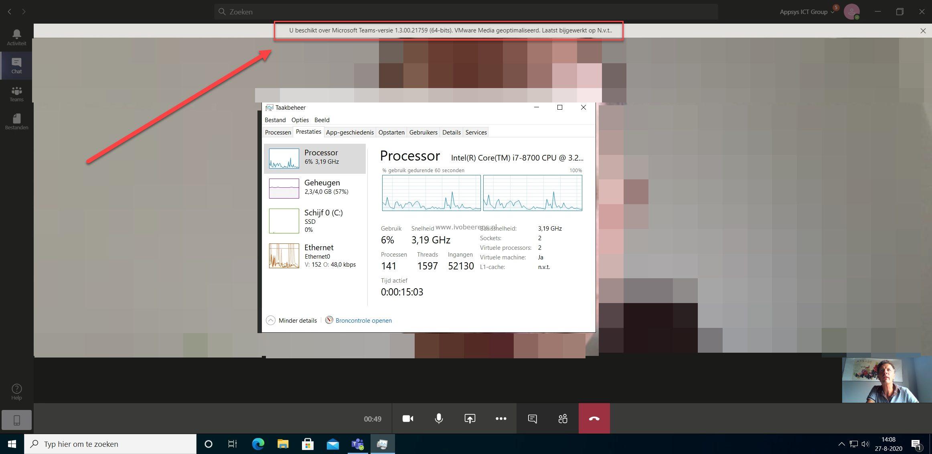
Task: Open Microsoft Store from taskbar
Action: point(308,444)
